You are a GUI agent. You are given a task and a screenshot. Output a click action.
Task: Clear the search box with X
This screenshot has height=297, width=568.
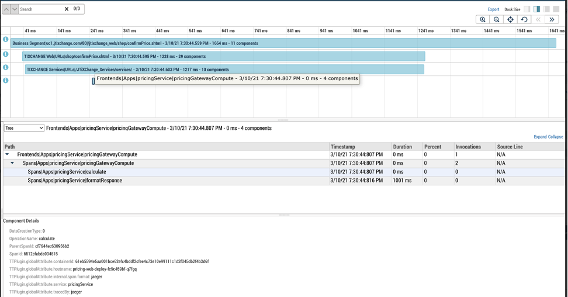(x=67, y=9)
